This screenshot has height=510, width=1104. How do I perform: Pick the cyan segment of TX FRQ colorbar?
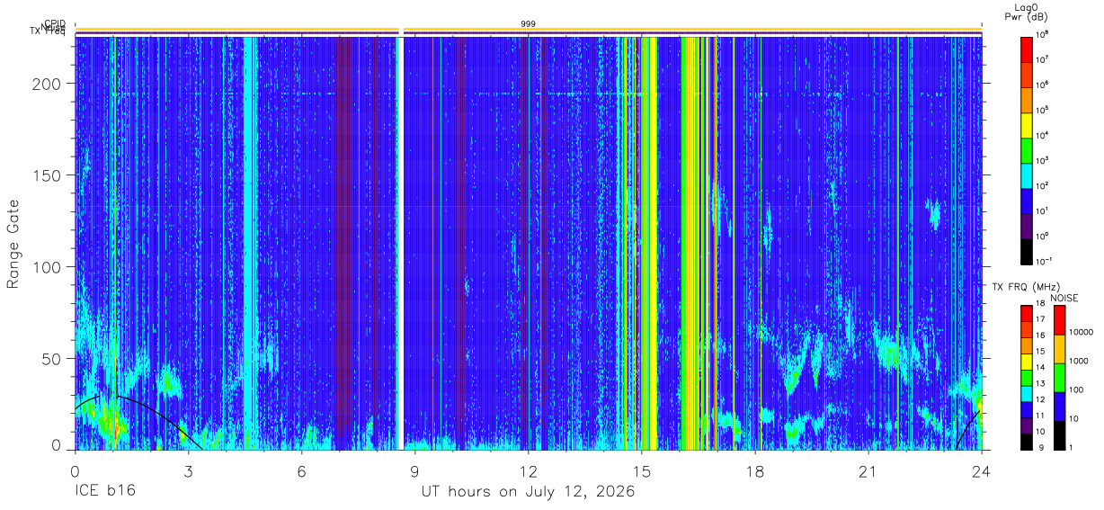[1027, 393]
